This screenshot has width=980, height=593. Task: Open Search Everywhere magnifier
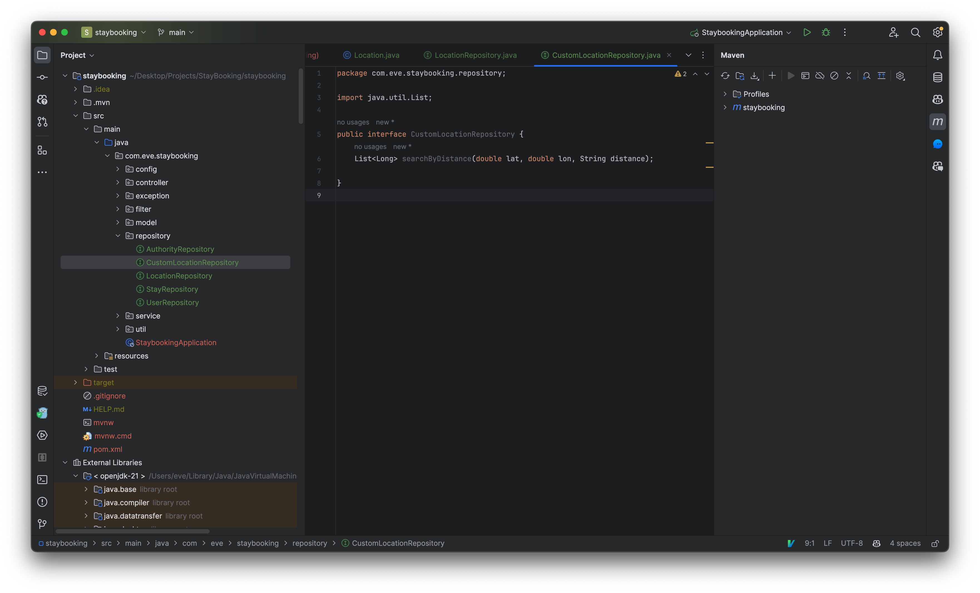[x=915, y=32]
